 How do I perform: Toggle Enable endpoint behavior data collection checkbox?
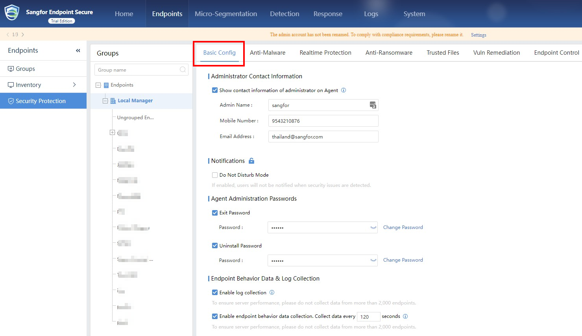pyautogui.click(x=215, y=316)
